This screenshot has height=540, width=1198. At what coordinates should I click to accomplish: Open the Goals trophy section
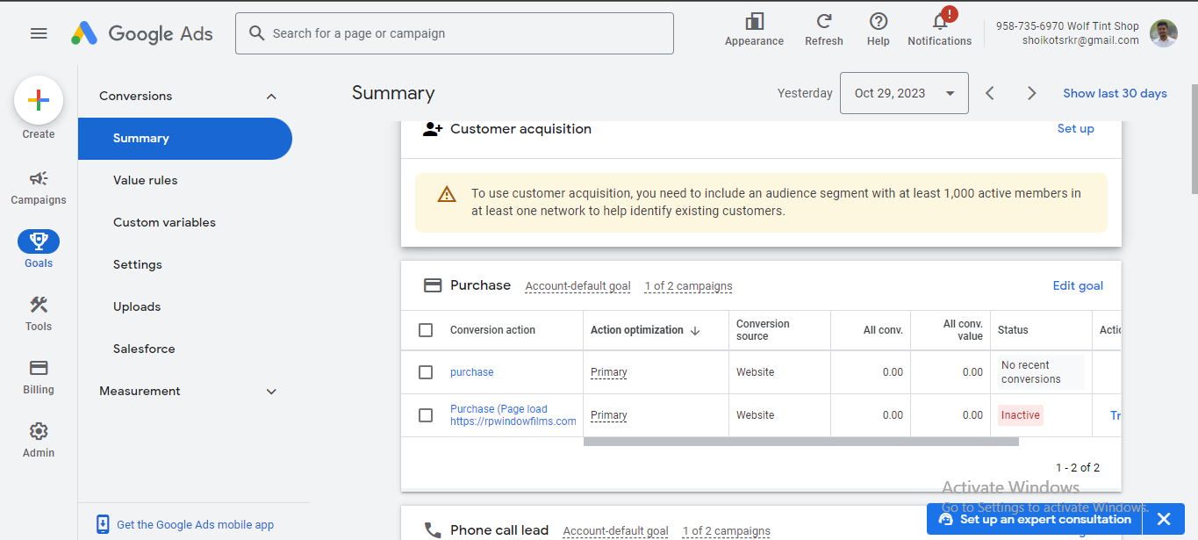[x=39, y=249]
